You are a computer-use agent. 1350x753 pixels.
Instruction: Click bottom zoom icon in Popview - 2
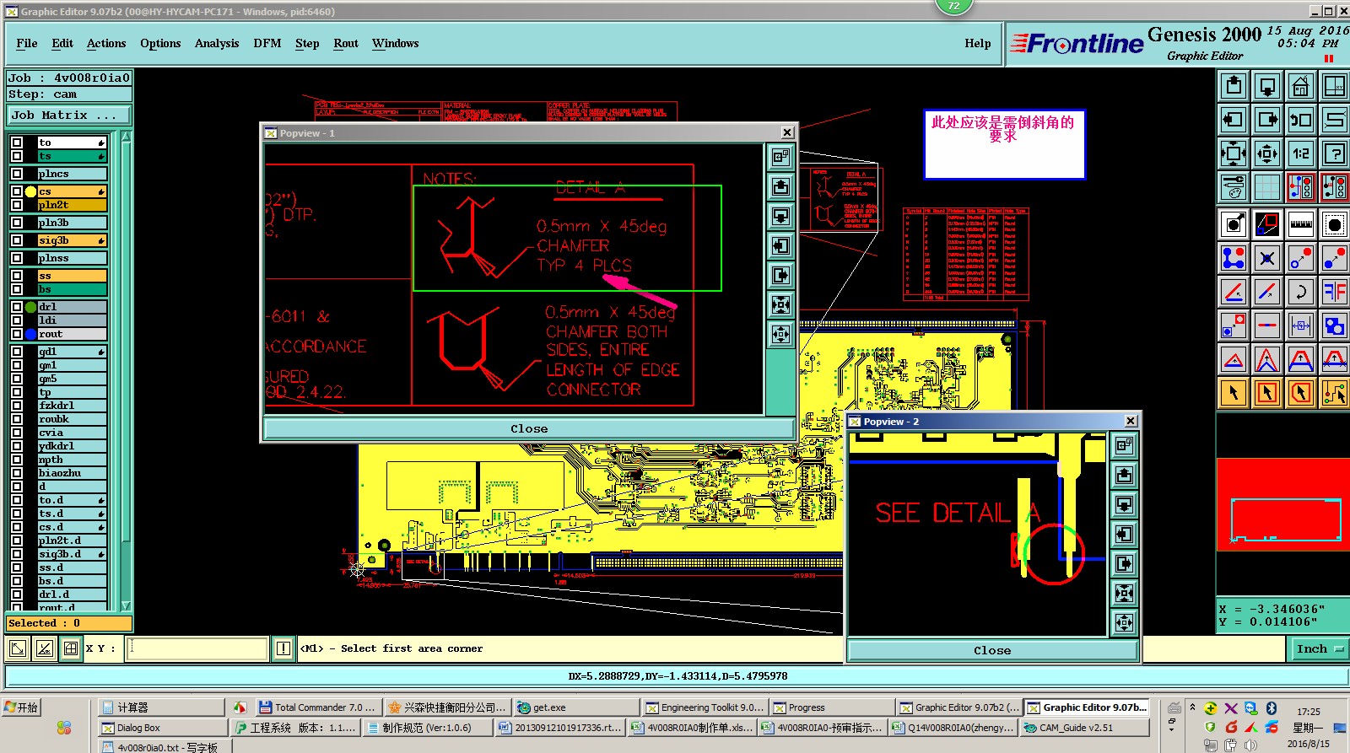[x=1124, y=622]
